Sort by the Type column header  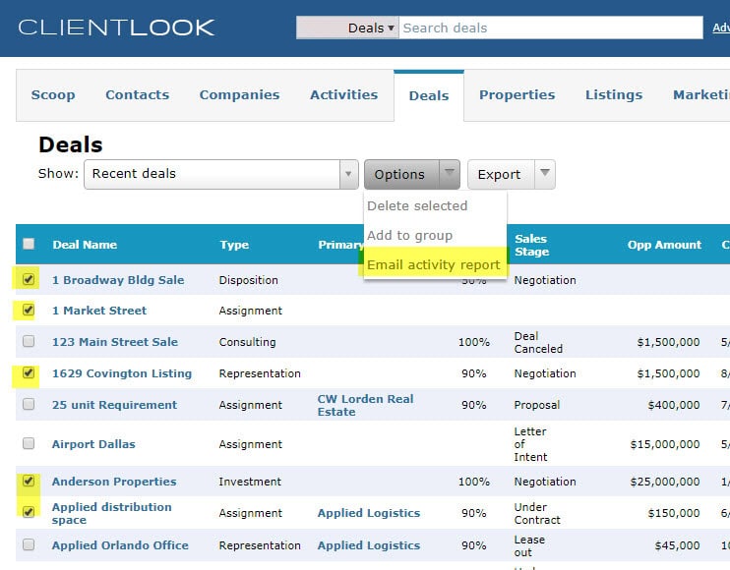(x=234, y=245)
